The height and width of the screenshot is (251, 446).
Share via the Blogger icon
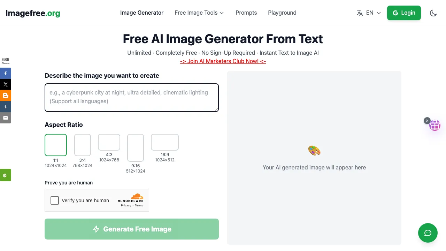(x=6, y=96)
